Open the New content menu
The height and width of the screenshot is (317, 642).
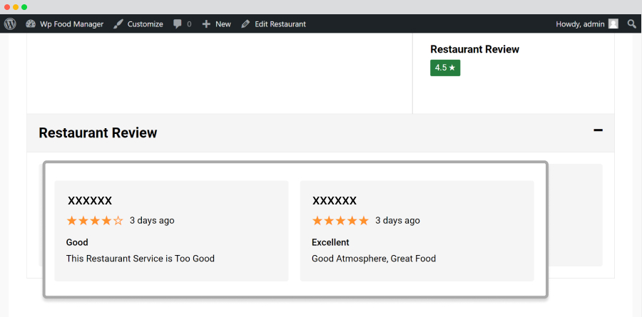point(223,24)
